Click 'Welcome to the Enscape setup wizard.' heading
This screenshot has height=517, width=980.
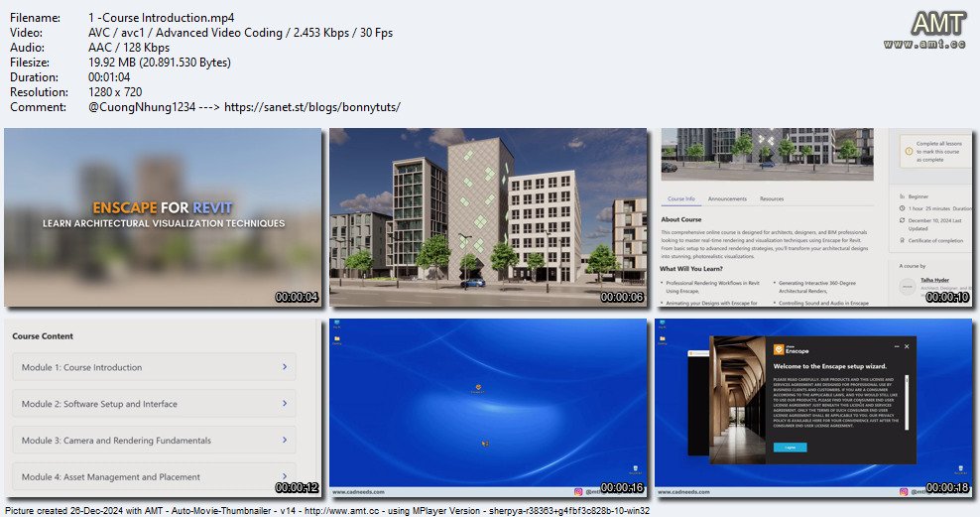pos(829,366)
